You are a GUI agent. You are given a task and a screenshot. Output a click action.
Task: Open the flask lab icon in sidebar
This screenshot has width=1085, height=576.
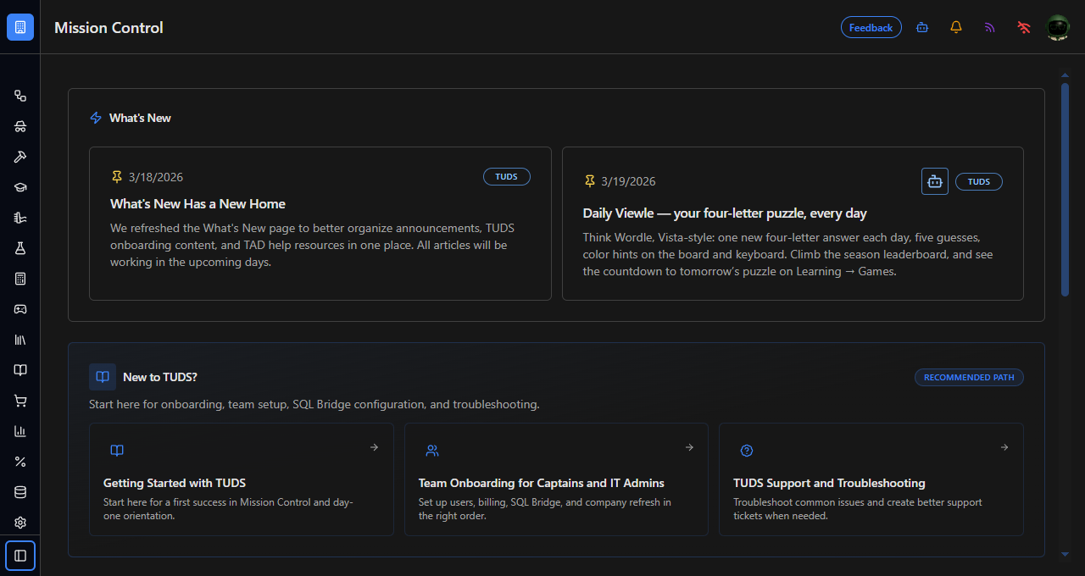click(x=20, y=248)
